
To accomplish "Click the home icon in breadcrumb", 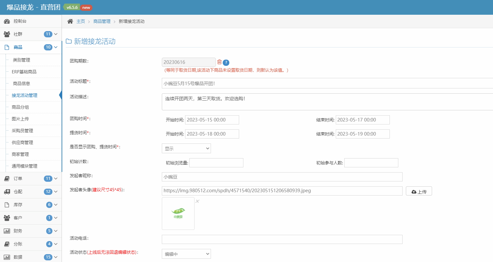I will (x=70, y=21).
